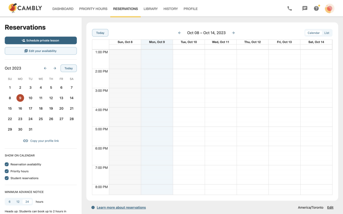Navigate to next week with right arrow
The height and width of the screenshot is (214, 343).
click(x=233, y=33)
